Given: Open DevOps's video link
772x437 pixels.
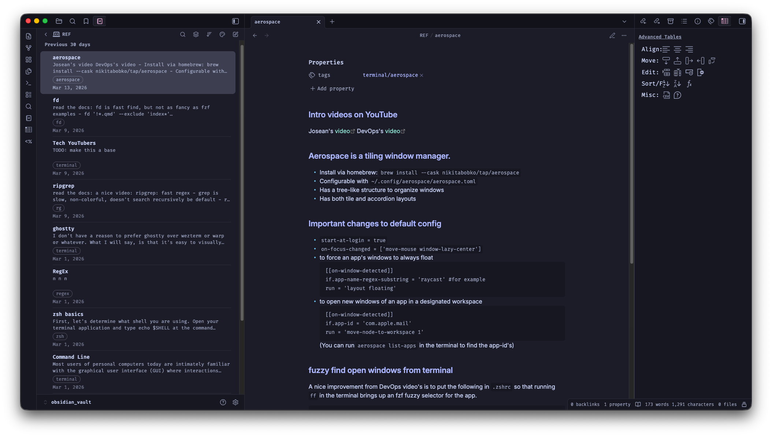Looking at the screenshot, I should click(x=395, y=131).
